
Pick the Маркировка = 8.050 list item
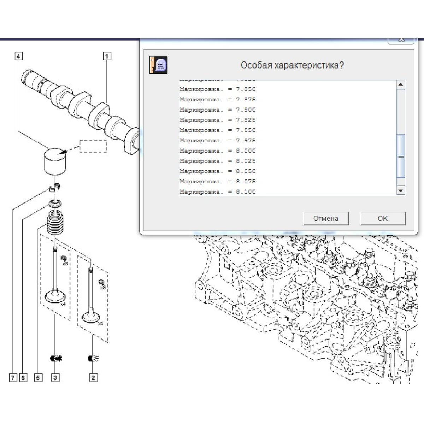pos(218,171)
